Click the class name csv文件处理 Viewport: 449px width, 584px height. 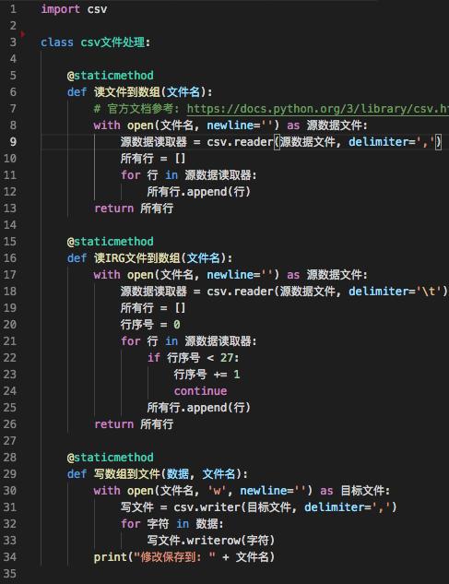point(112,42)
